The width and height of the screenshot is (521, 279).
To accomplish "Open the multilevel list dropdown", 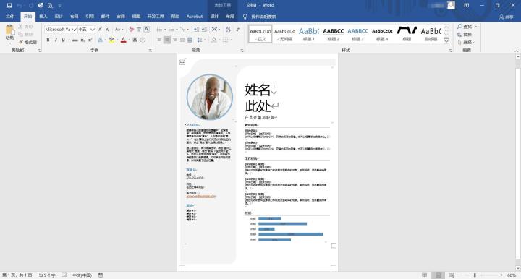I will tap(188, 30).
